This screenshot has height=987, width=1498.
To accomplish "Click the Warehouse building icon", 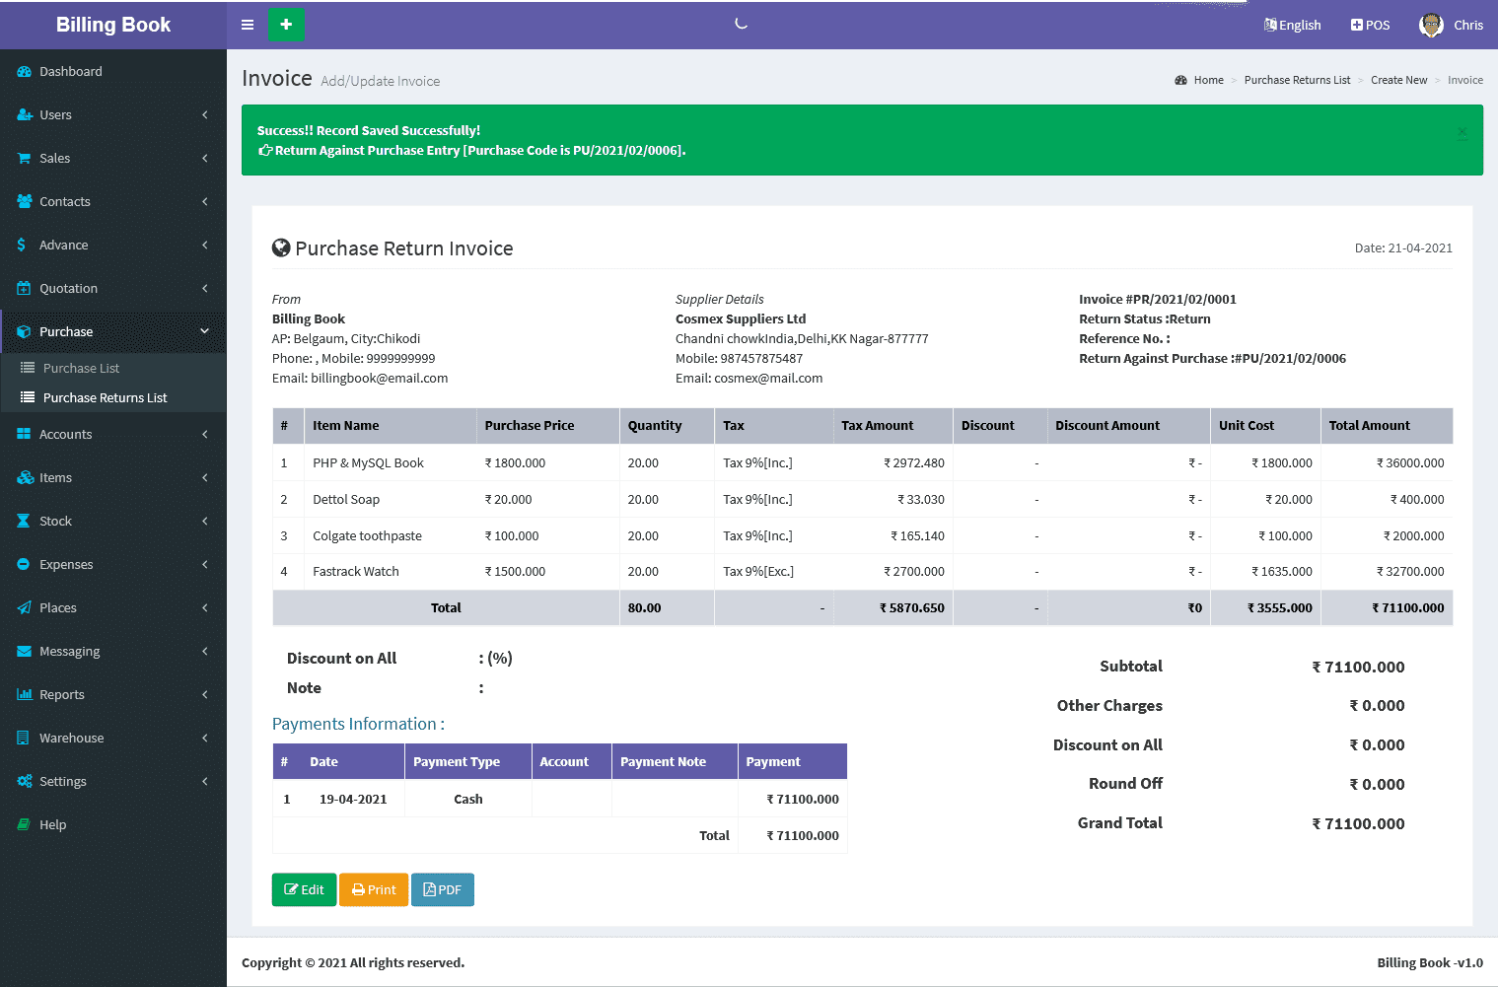I will coord(24,738).
